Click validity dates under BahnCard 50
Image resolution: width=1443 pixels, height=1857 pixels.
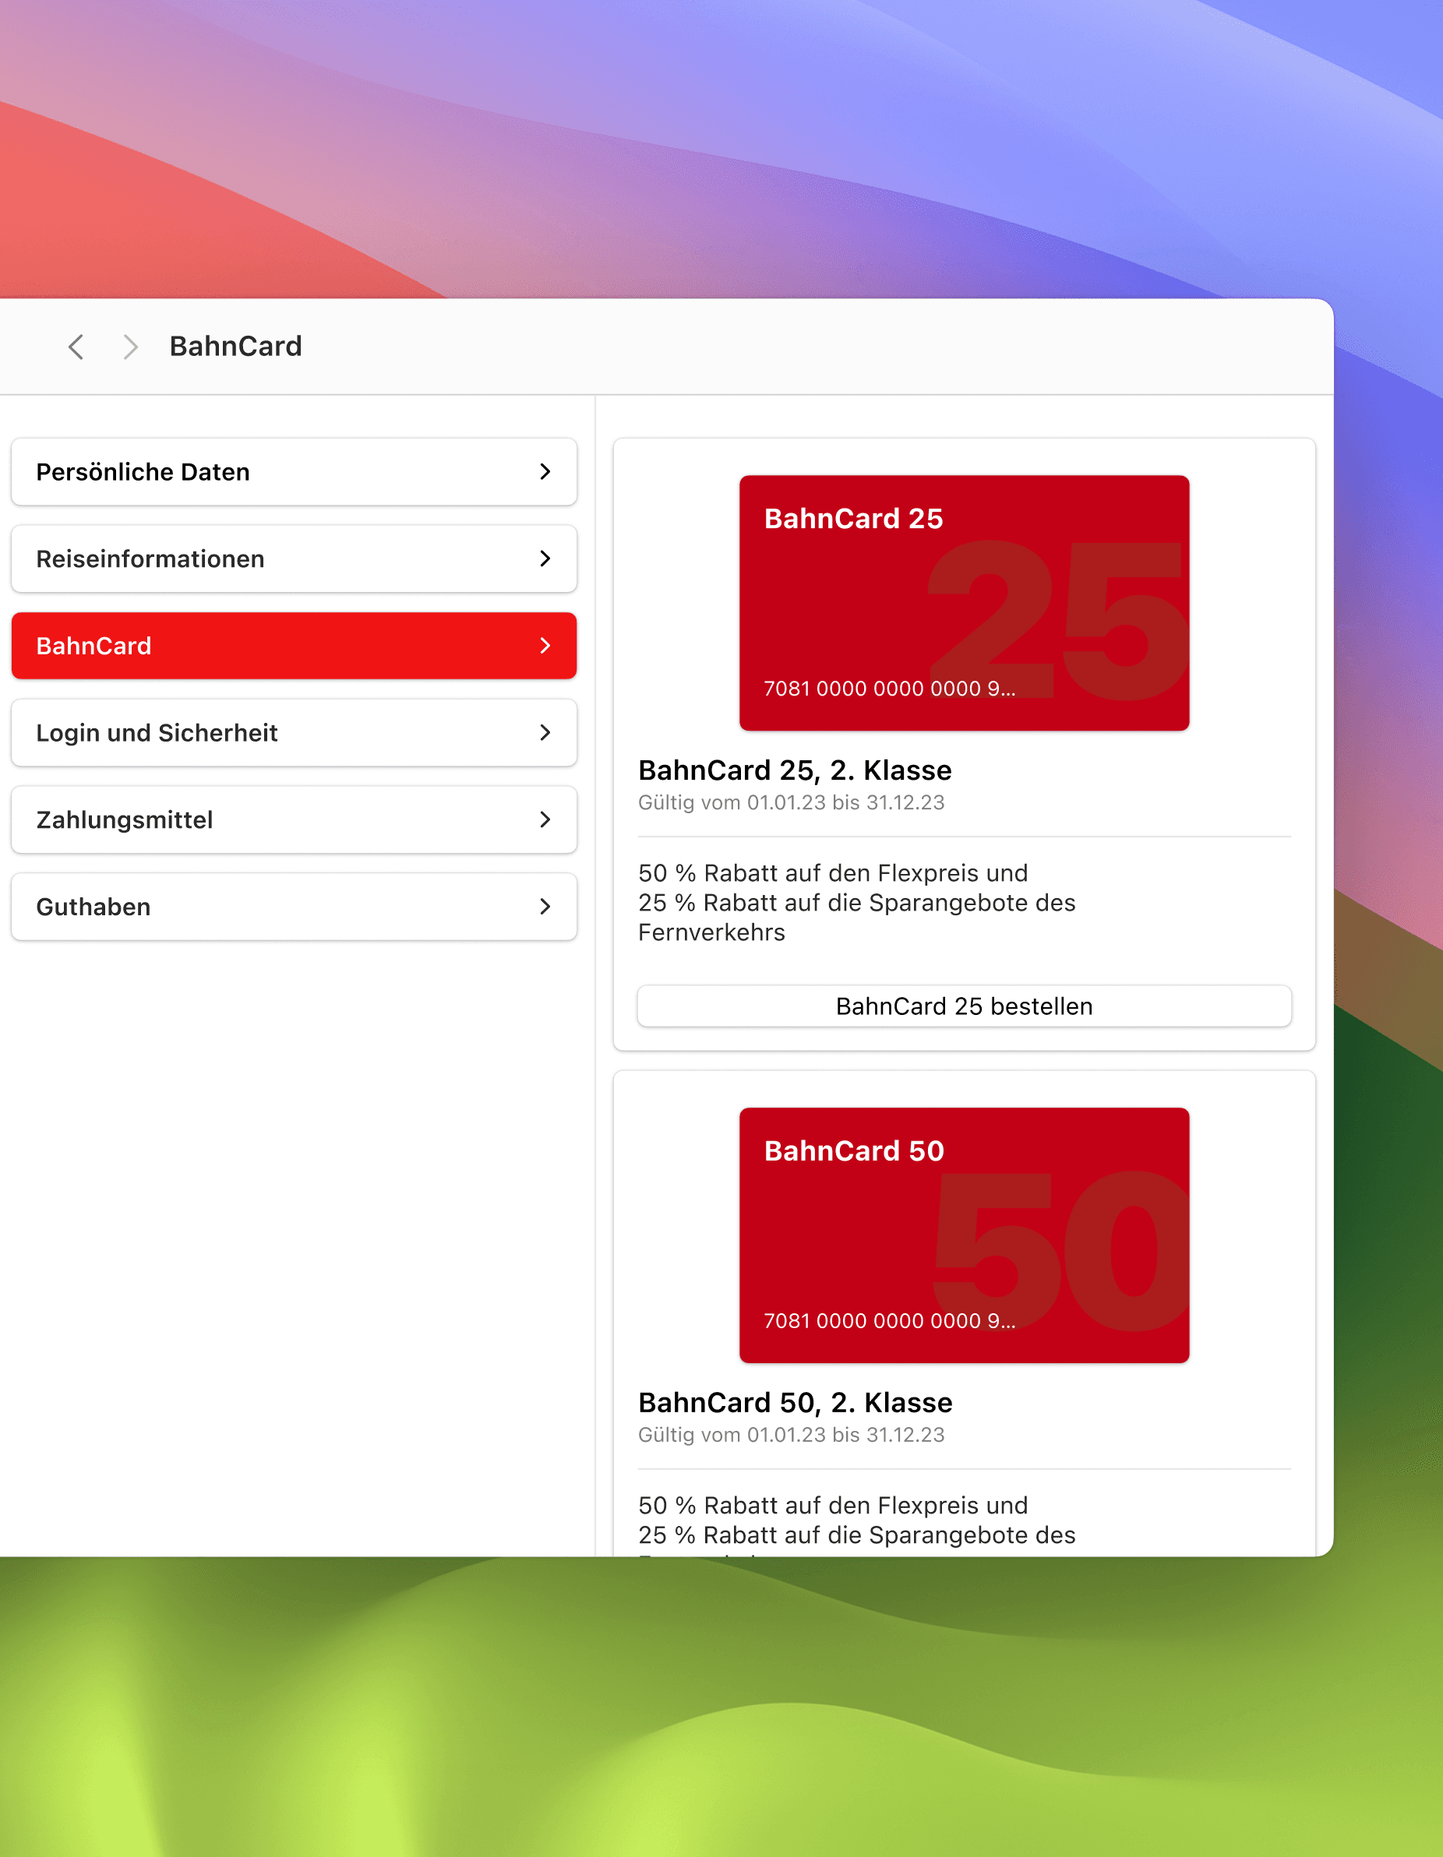coord(792,1436)
